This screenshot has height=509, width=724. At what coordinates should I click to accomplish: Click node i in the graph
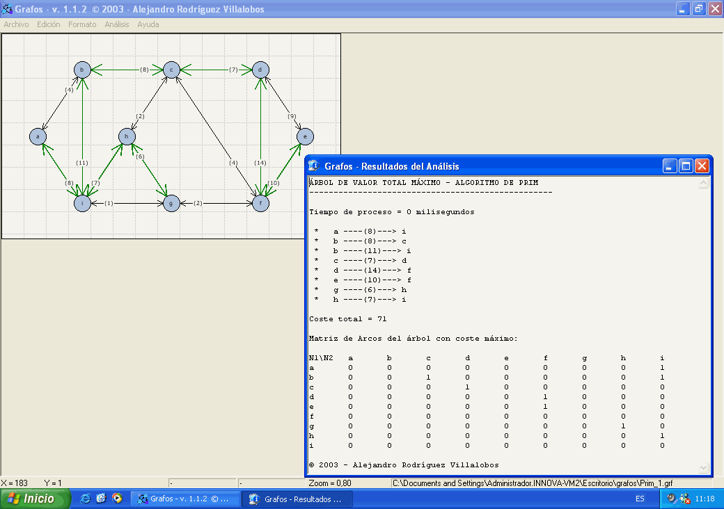pos(82,204)
